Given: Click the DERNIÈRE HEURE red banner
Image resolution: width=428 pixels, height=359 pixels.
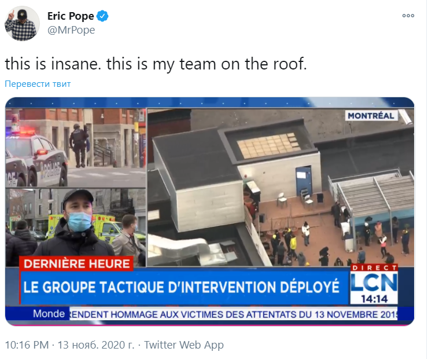Looking at the screenshot, I should pyautogui.click(x=76, y=264).
